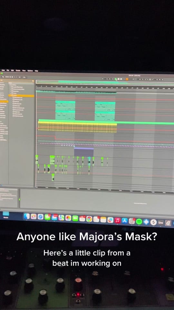Select the highlighted category in browser sidebar
Screen dimensions: 174x310
point(4,101)
